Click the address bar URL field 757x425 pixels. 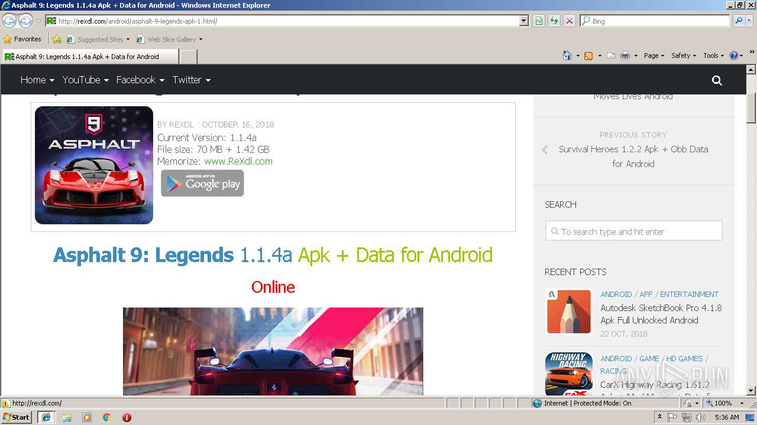point(282,21)
